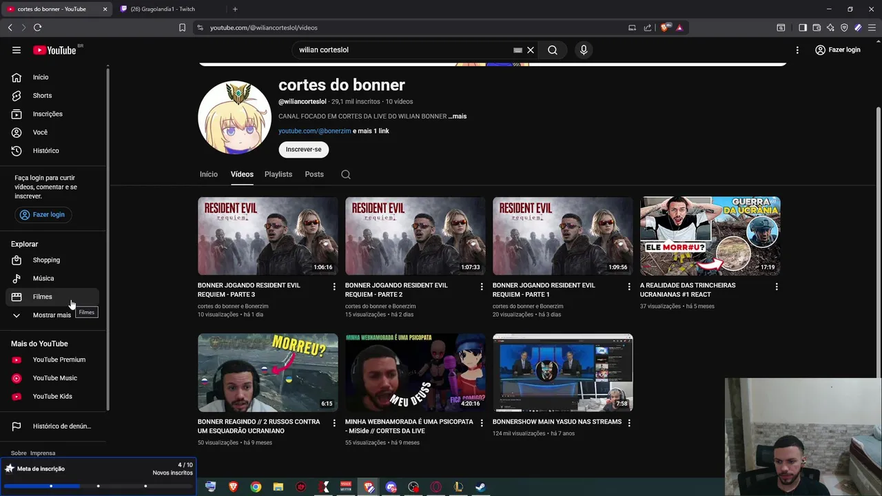This screenshot has width=882, height=496.
Task: Open the Parte 1 video options menu
Action: click(629, 287)
